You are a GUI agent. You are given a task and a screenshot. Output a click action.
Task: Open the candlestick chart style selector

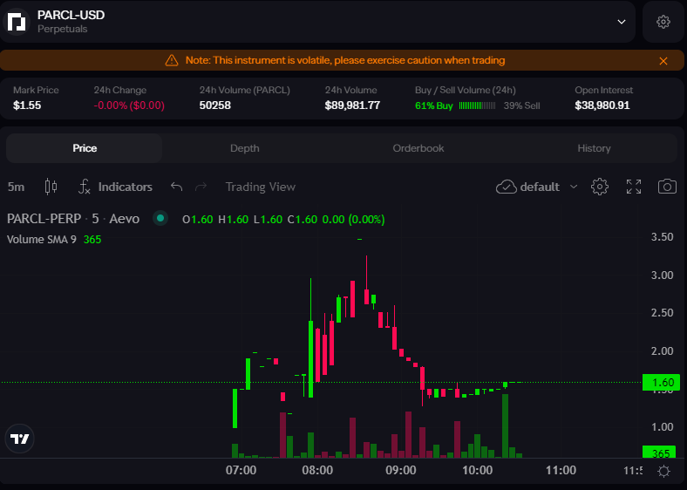tap(51, 187)
